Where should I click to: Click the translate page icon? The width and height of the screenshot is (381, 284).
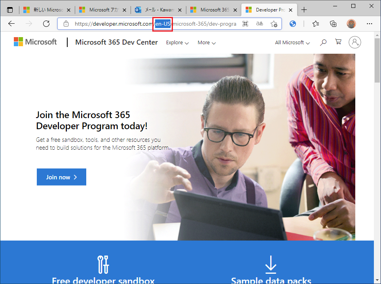[260, 24]
